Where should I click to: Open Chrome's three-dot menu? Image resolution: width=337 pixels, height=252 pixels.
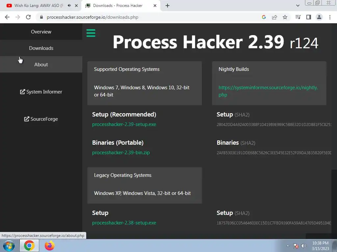[x=330, y=17]
